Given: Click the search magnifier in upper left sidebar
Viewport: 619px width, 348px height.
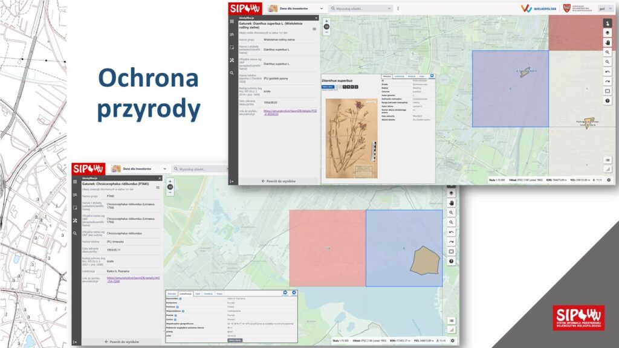Looking at the screenshot, I should point(231,73).
